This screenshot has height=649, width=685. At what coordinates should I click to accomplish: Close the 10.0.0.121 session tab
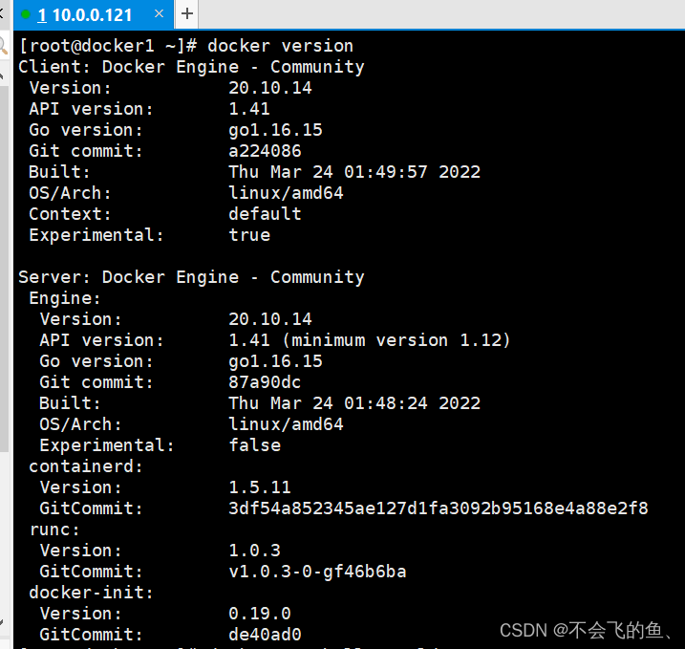(159, 14)
